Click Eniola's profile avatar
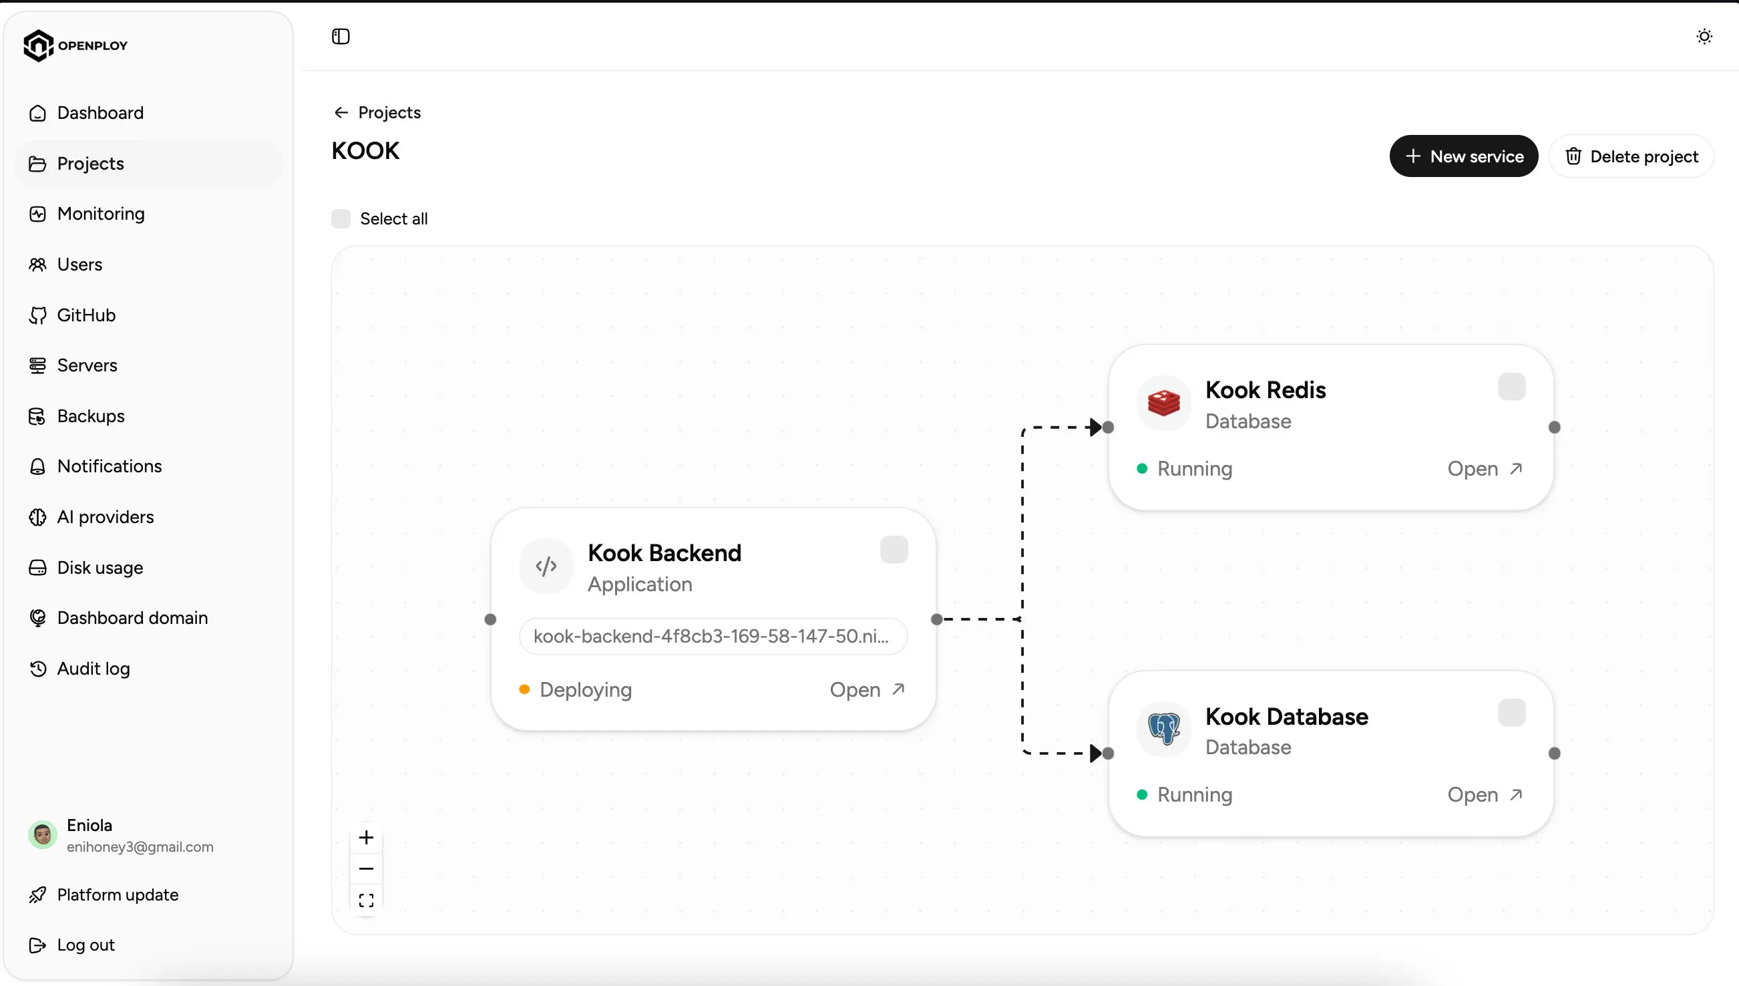 [x=43, y=835]
